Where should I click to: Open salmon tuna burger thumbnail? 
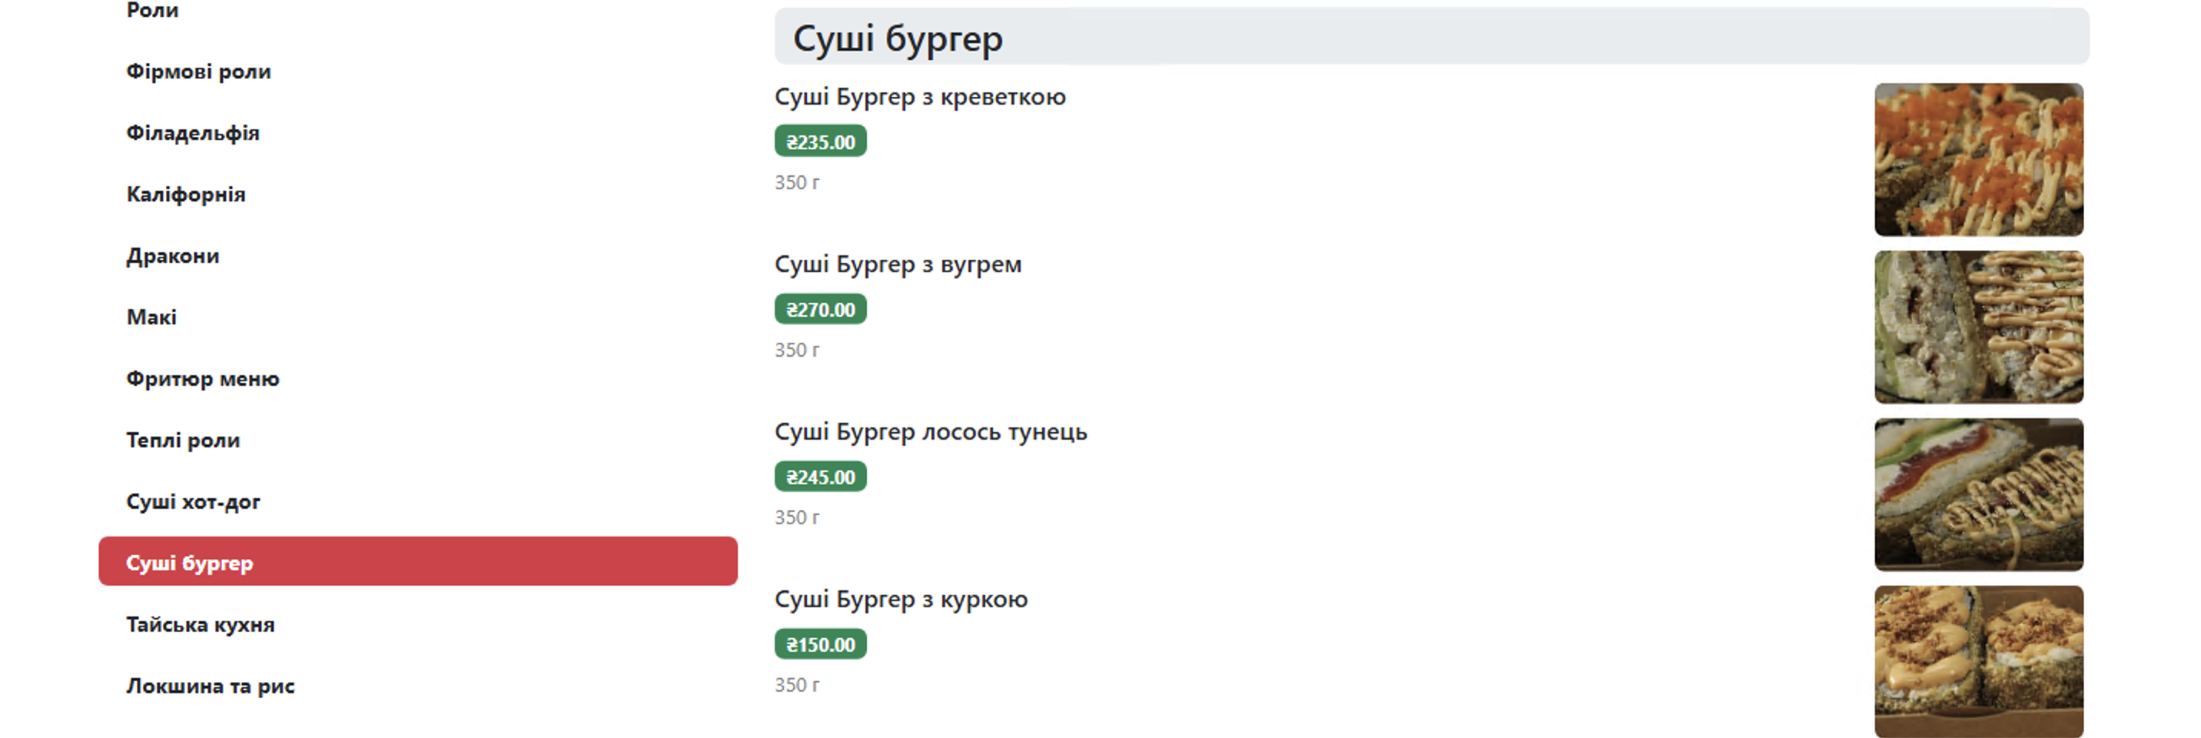coord(1979,495)
